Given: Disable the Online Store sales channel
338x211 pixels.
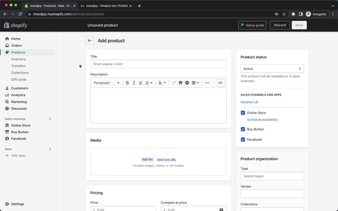Looking at the screenshot, I should point(243,113).
